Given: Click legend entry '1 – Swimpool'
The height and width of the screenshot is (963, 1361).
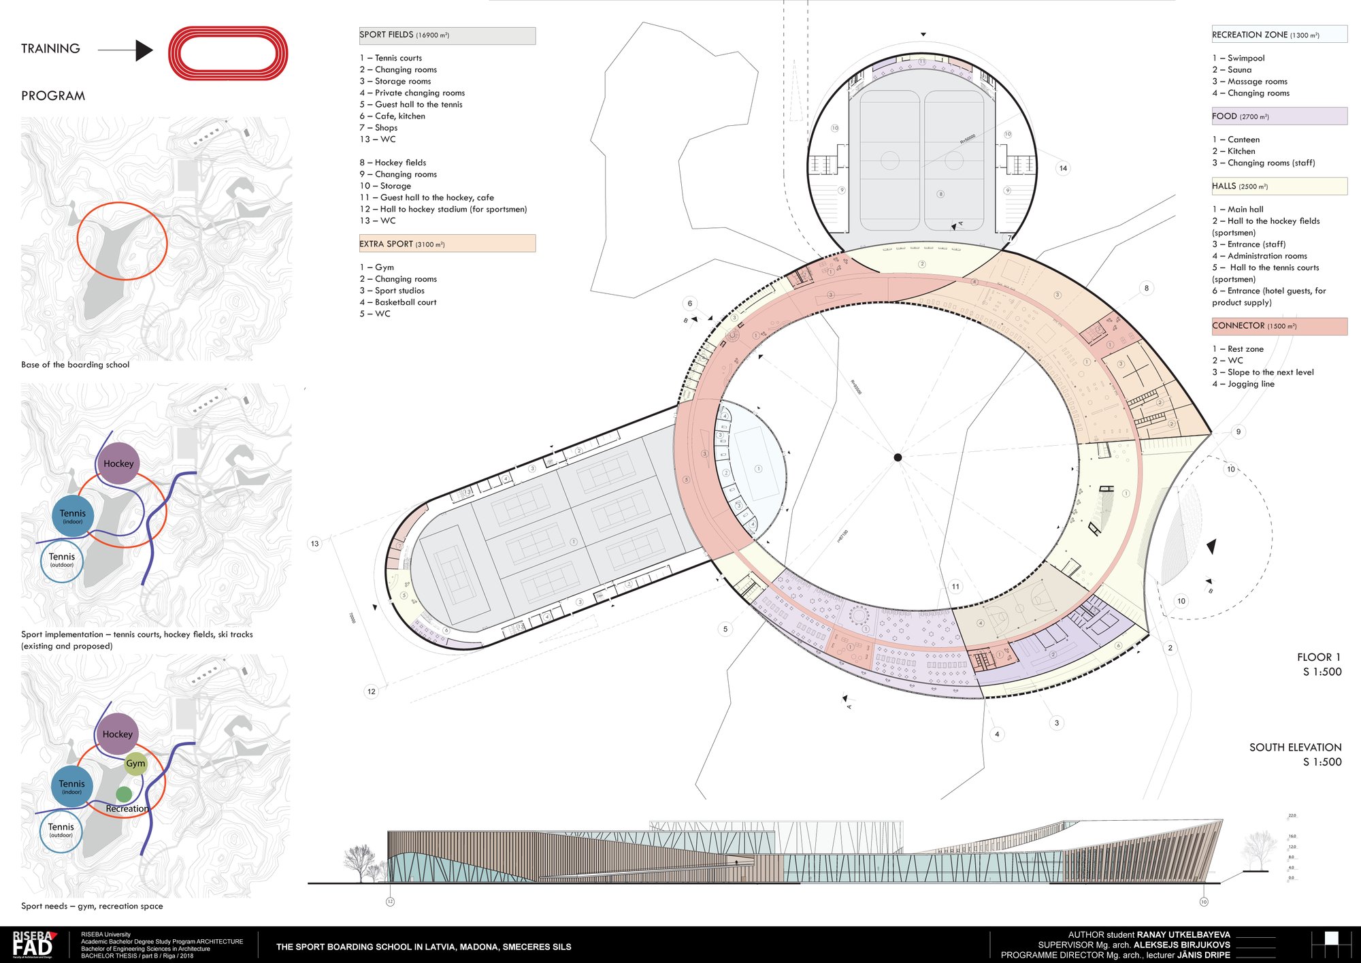Looking at the screenshot, I should tap(1239, 59).
